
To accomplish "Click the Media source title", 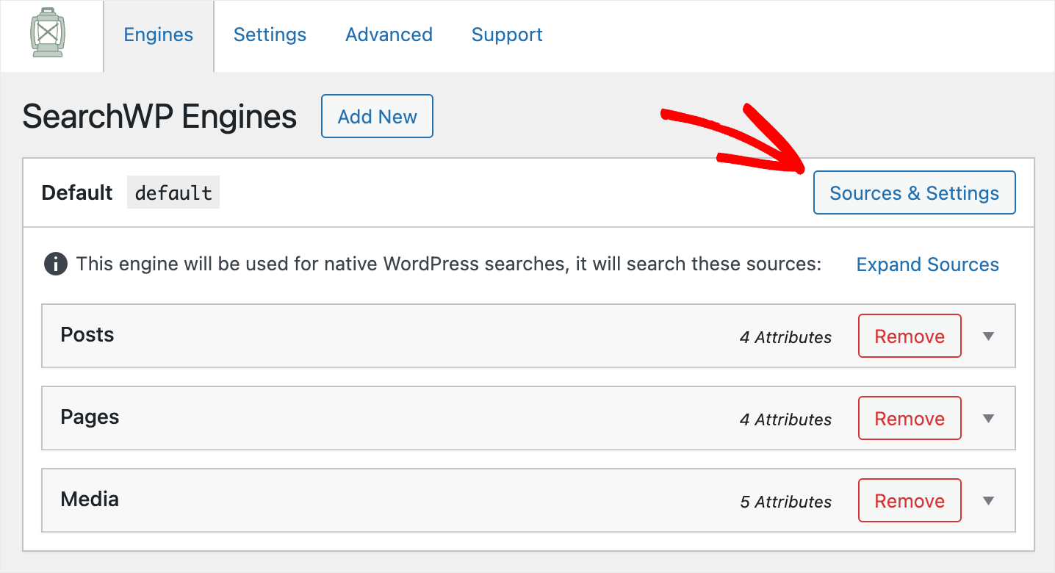I will 90,500.
